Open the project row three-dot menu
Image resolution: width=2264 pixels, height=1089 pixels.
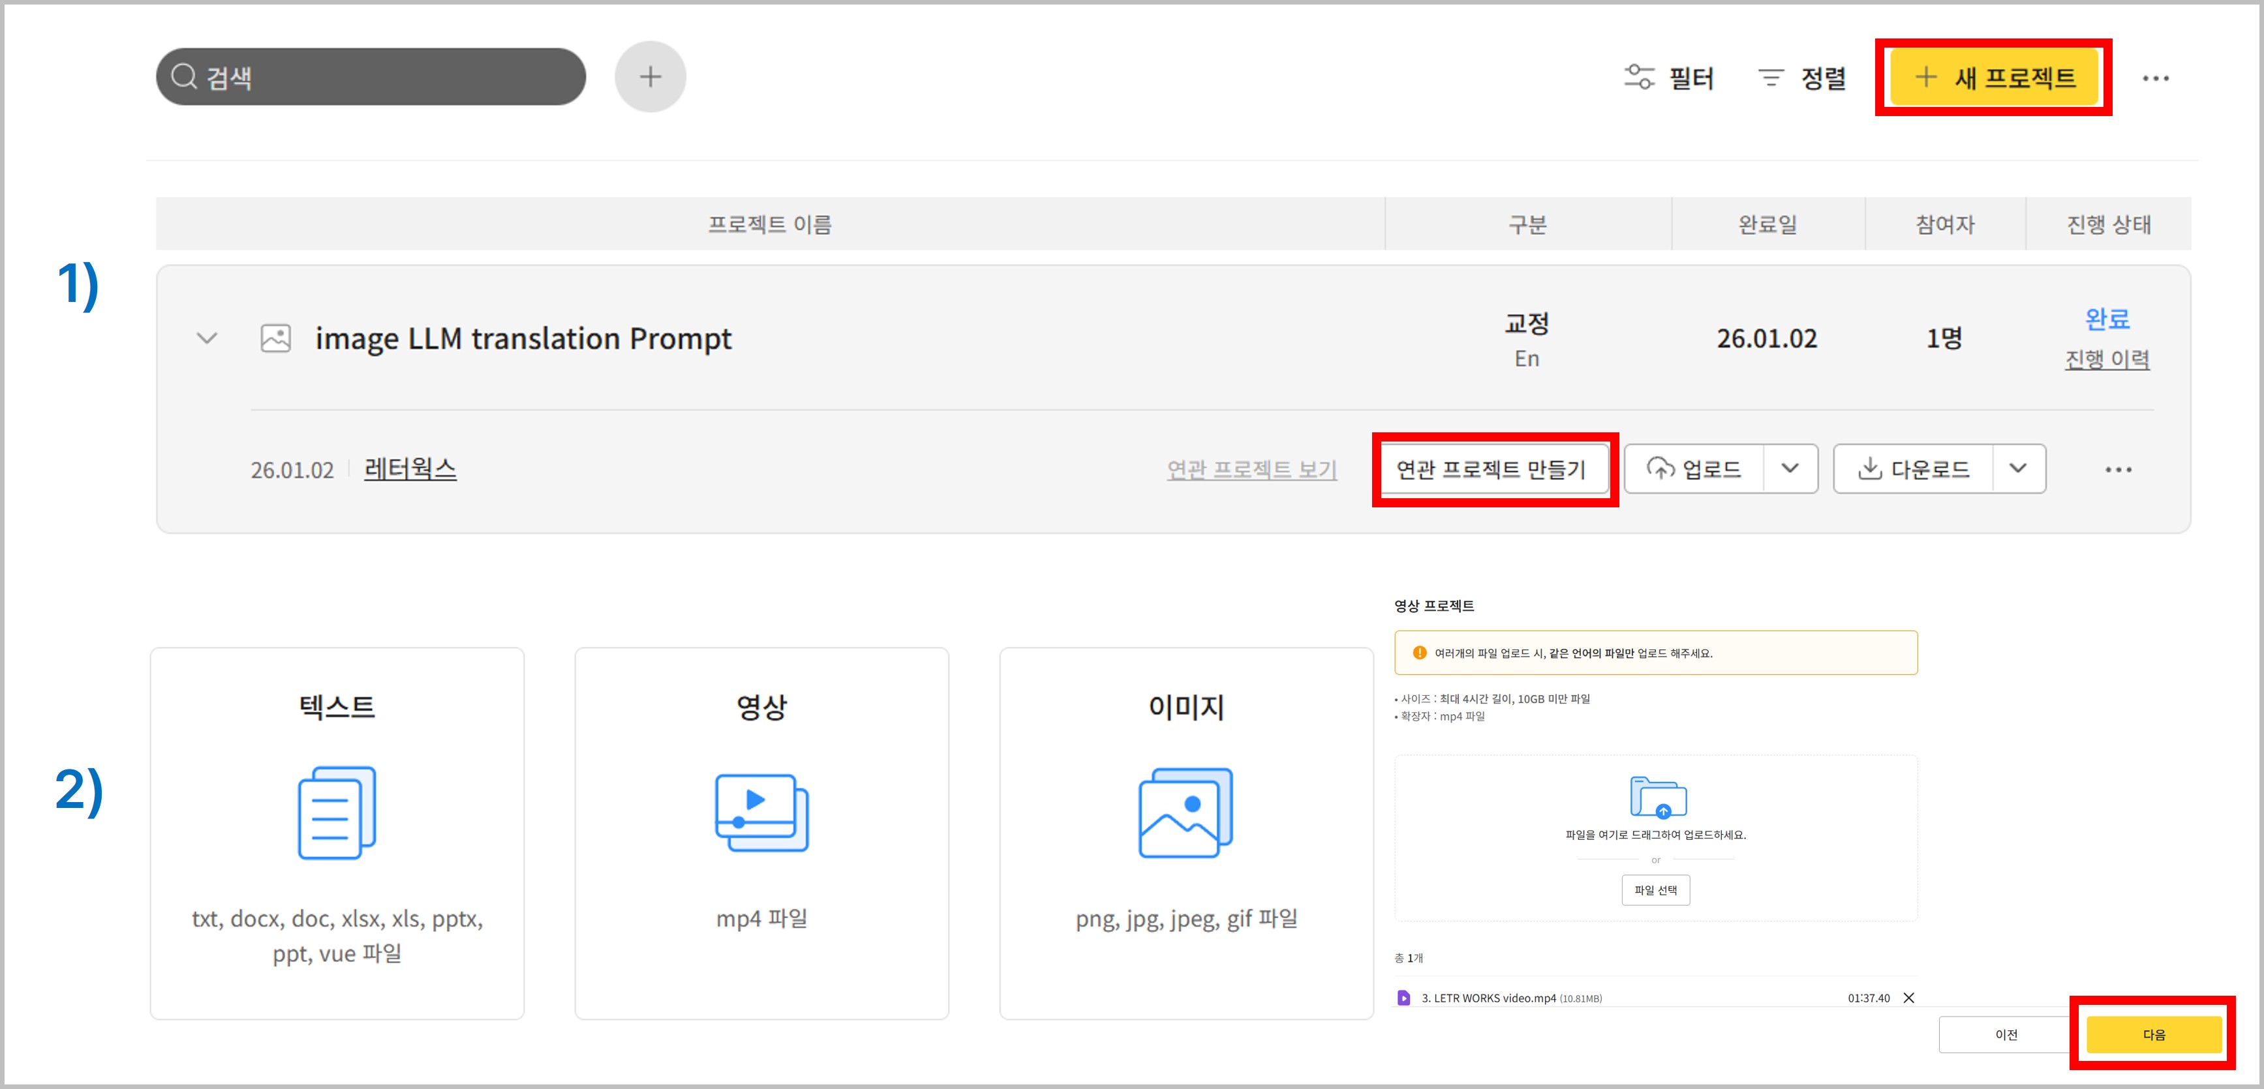click(2117, 470)
